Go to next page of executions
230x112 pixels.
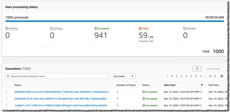(215, 76)
